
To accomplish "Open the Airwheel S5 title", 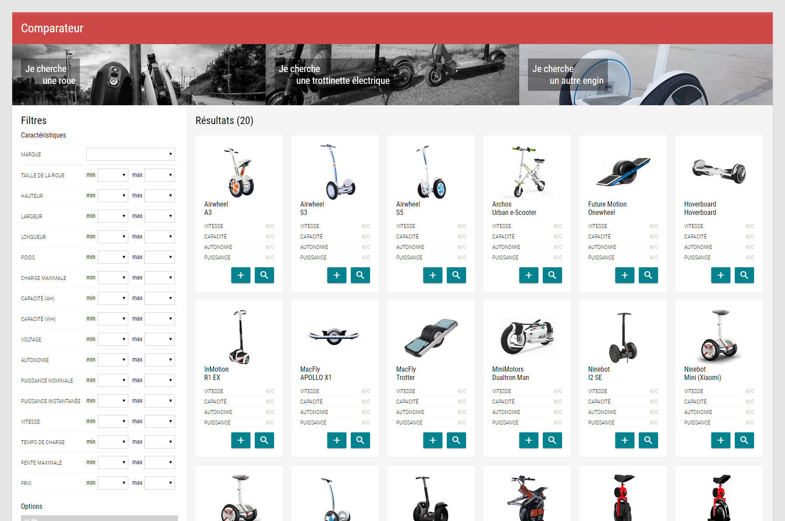I will pyautogui.click(x=408, y=208).
